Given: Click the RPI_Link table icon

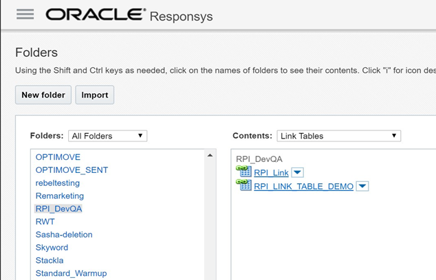Looking at the screenshot, I should coord(244,172).
